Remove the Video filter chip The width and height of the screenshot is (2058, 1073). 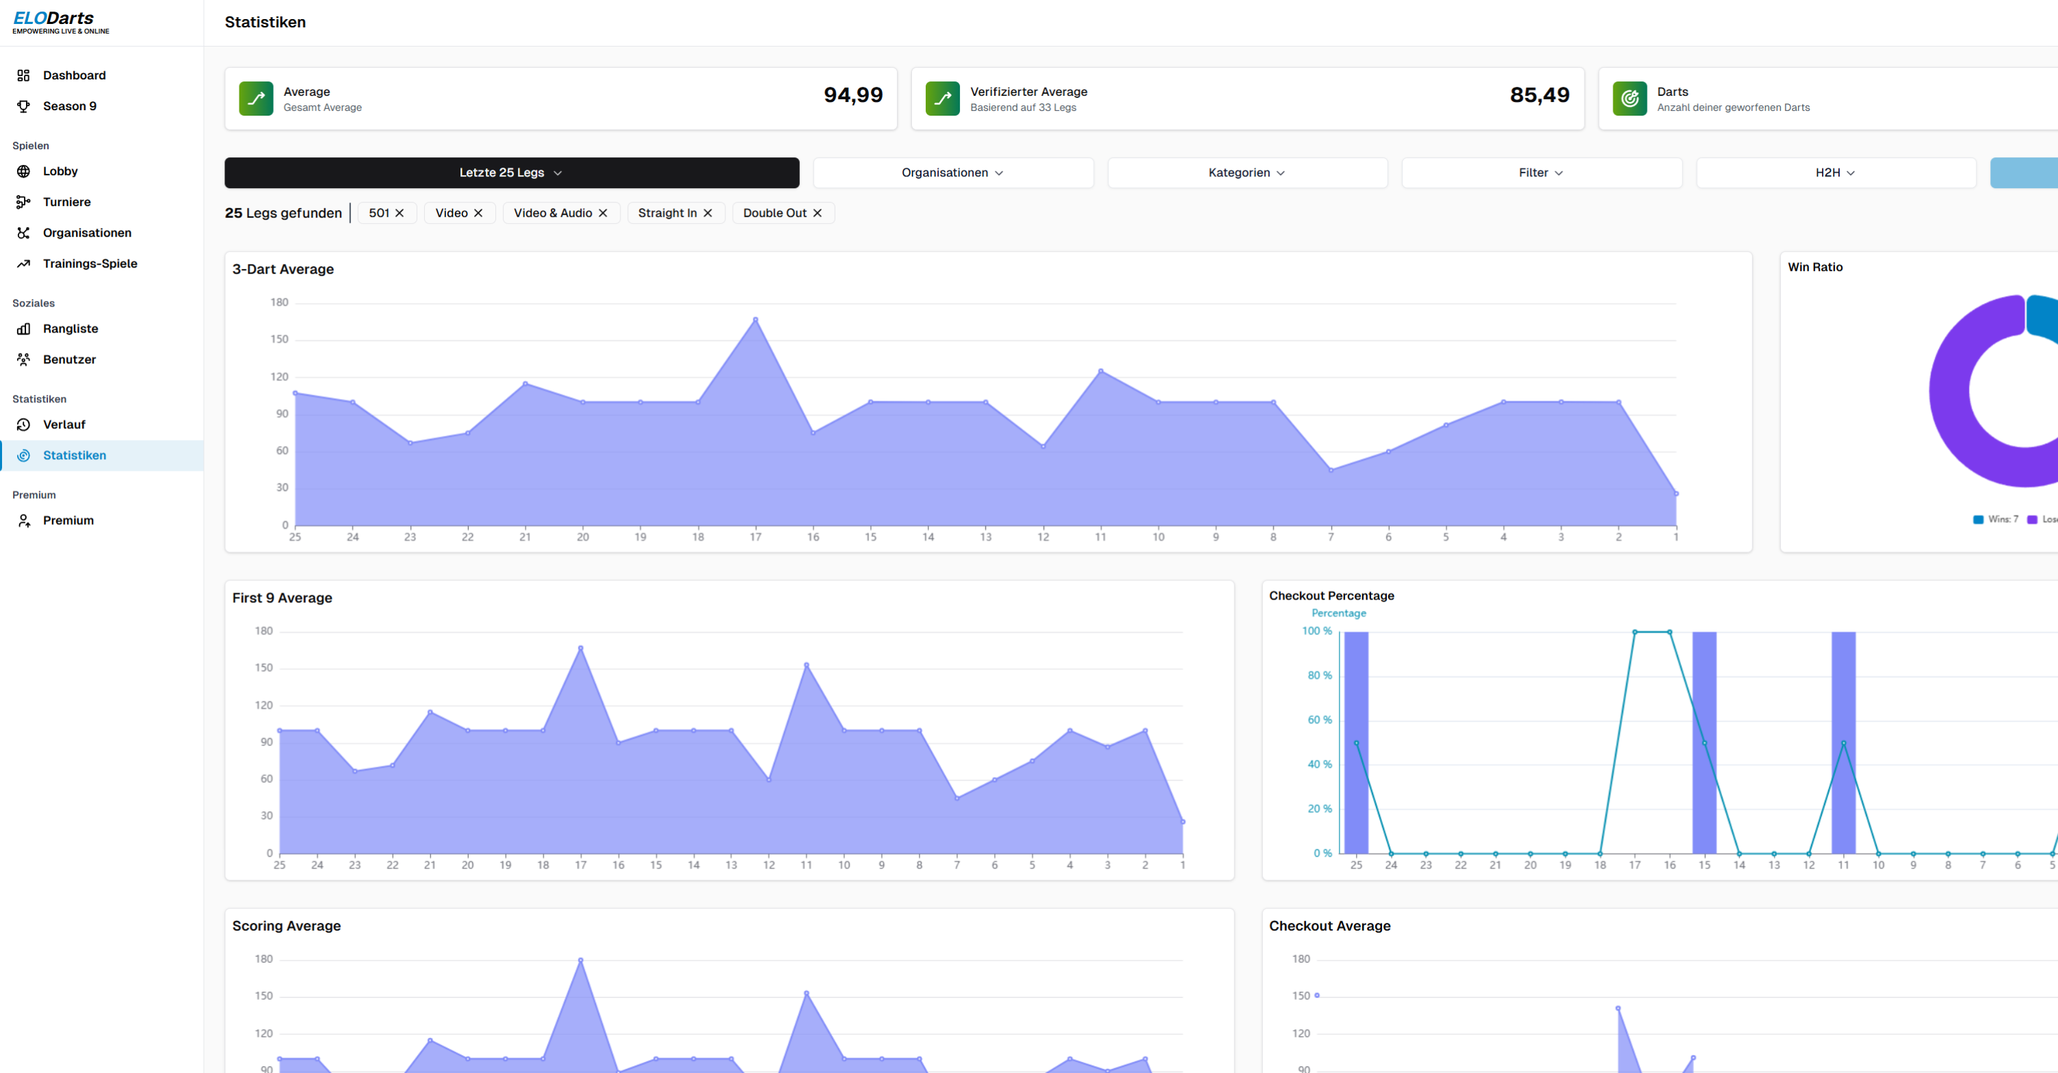click(x=478, y=213)
